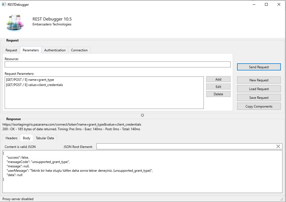This screenshot has height=202, width=286.
Task: Add a new request parameter
Action: 218,79
